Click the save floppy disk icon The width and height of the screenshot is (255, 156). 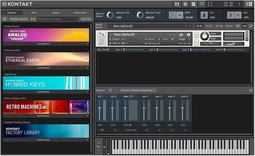tap(177, 4)
